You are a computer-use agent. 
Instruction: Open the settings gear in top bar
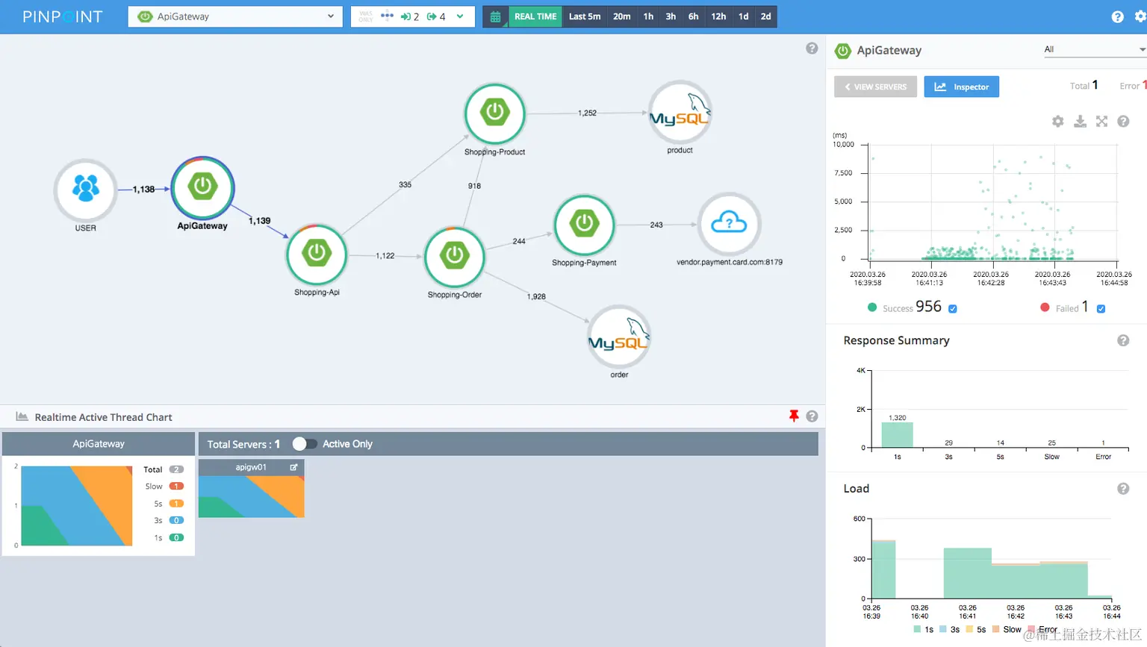pos(1140,16)
